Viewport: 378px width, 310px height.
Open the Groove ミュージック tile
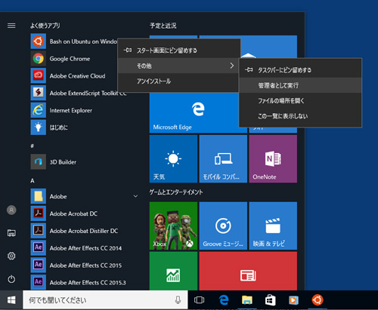tap(223, 226)
